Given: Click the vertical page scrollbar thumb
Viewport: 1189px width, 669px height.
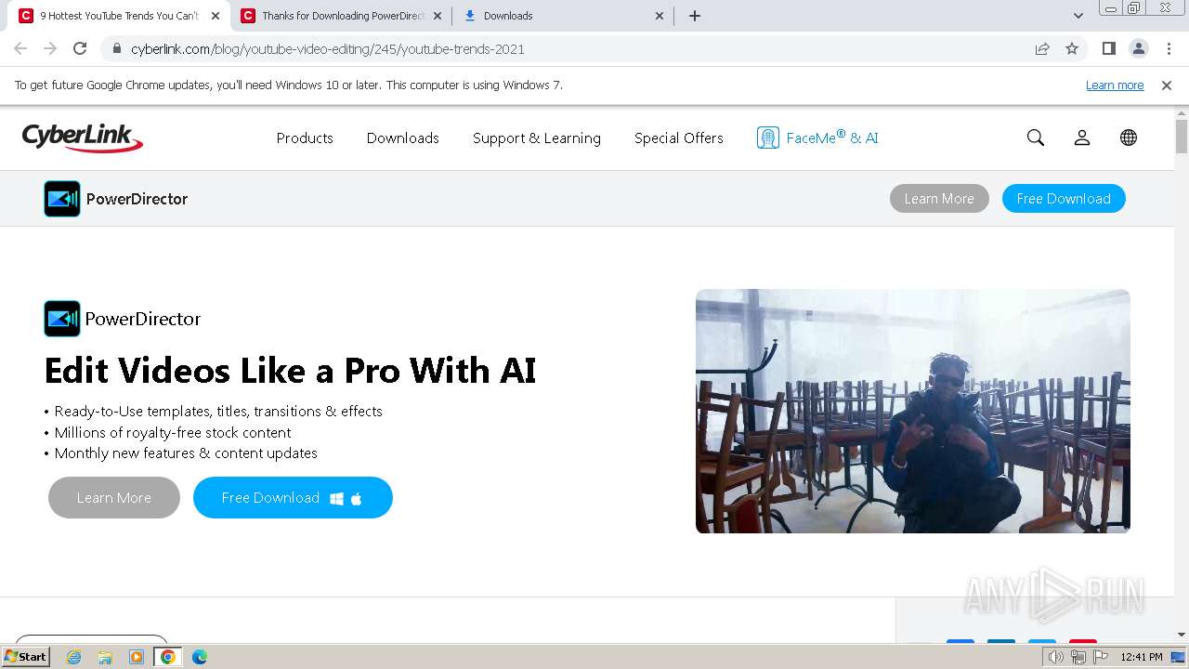Looking at the screenshot, I should [1182, 136].
